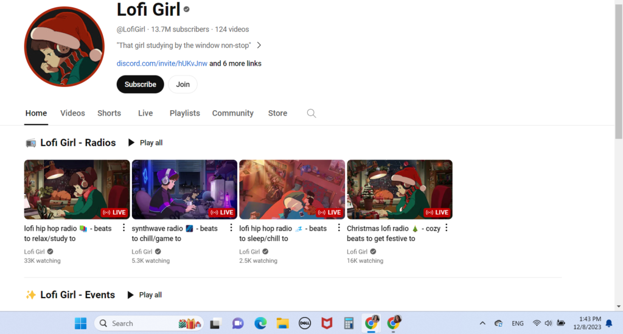This screenshot has height=334, width=623.
Task: Open the notification bell in the taskbar
Action: tap(609, 324)
